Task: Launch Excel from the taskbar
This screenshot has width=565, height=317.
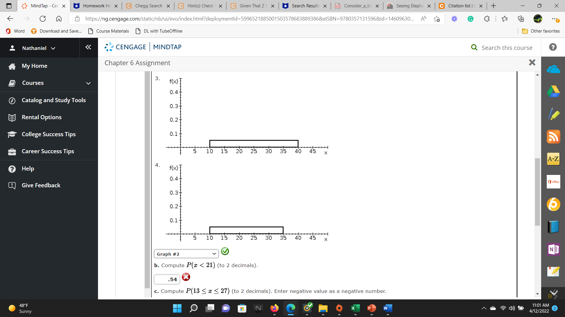Action: click(355, 308)
